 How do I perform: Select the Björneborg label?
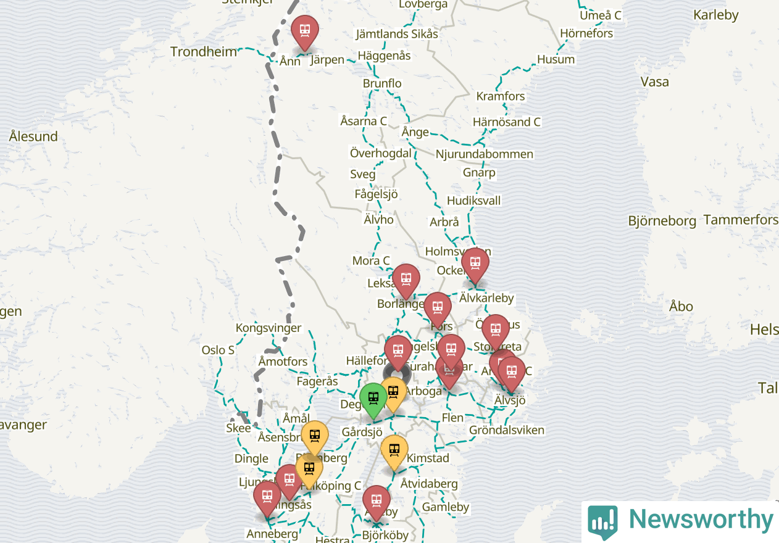point(662,221)
